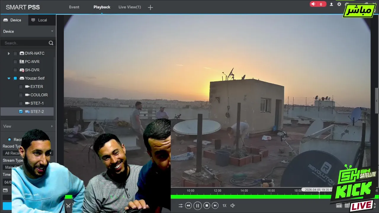Expand the DVR-NATC tree node
This screenshot has width=379, height=213.
[9, 53]
